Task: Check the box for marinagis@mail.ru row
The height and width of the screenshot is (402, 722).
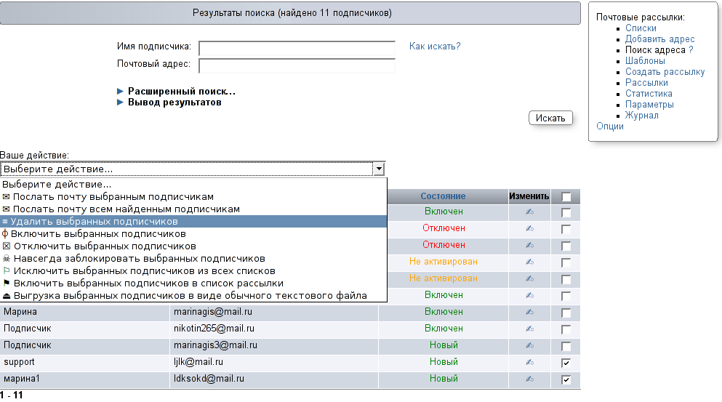Action: tap(566, 313)
